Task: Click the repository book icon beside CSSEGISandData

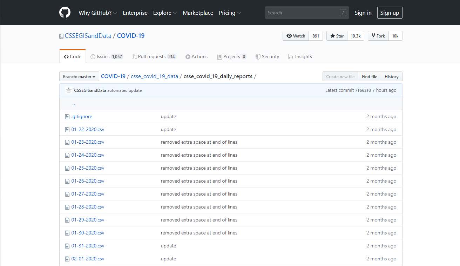Action: [61, 36]
